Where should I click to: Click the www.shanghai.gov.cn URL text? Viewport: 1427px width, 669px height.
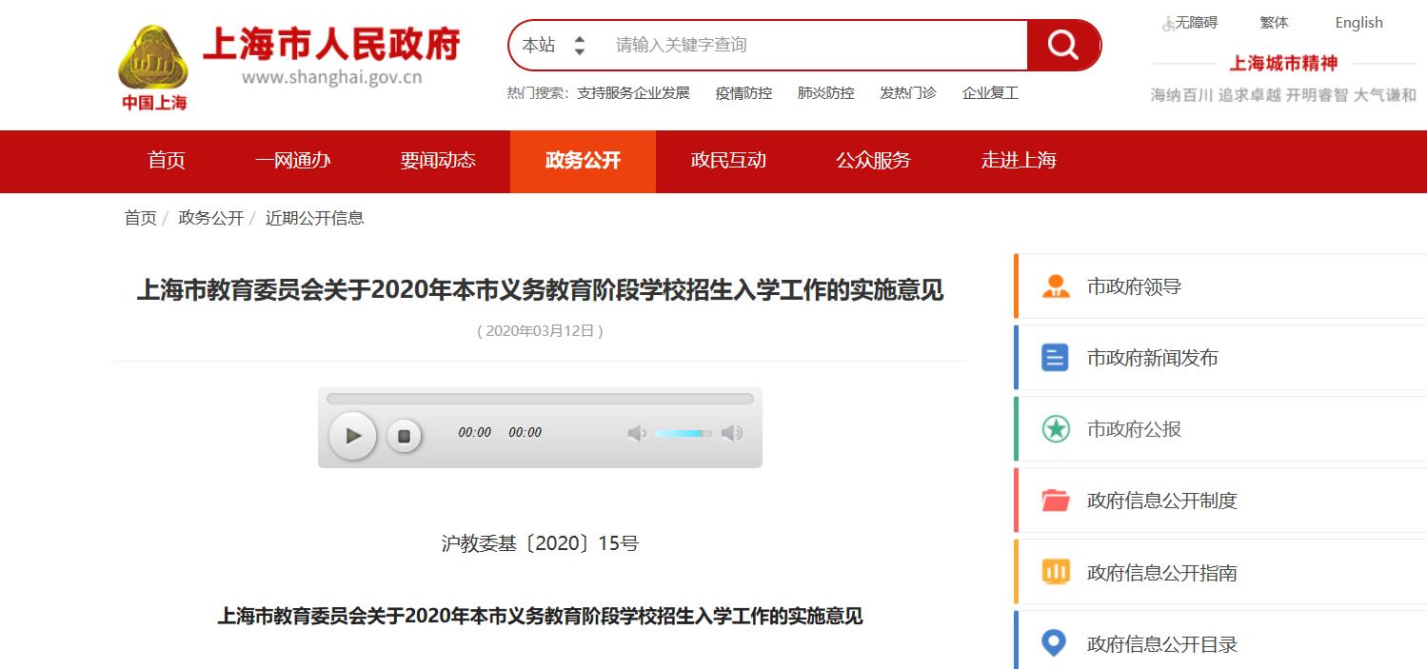click(331, 78)
